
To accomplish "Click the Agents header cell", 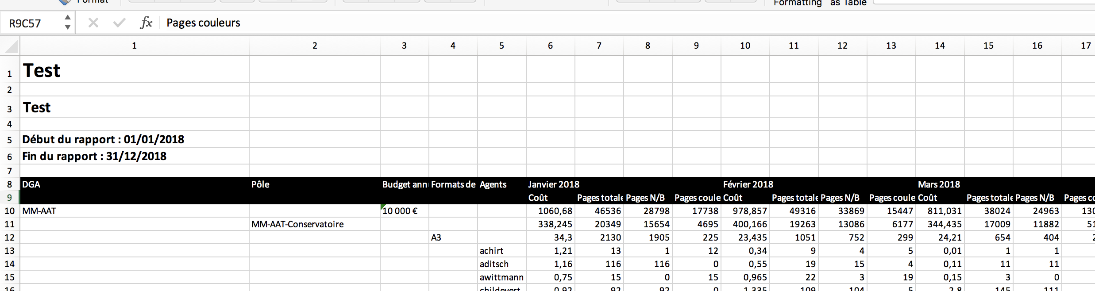I will (502, 184).
